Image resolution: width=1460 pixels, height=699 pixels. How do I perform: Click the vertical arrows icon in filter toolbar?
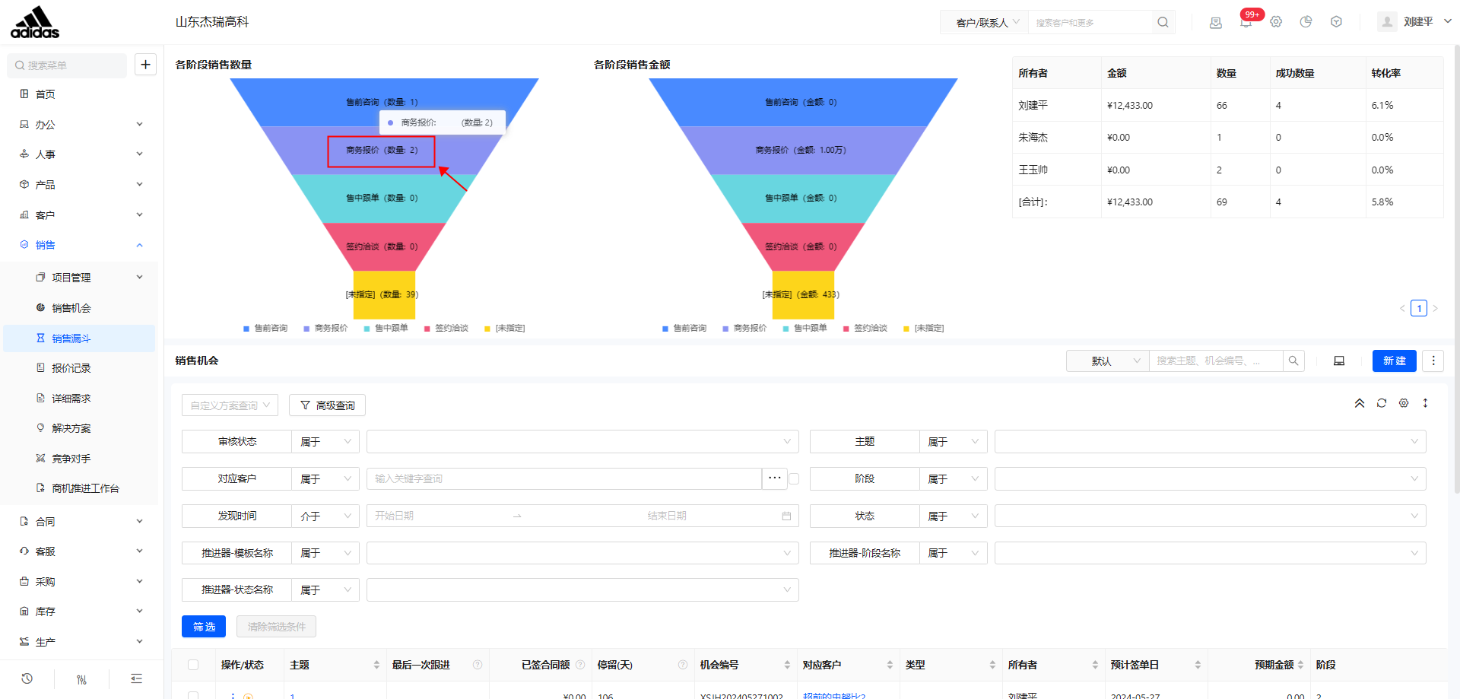(1426, 403)
